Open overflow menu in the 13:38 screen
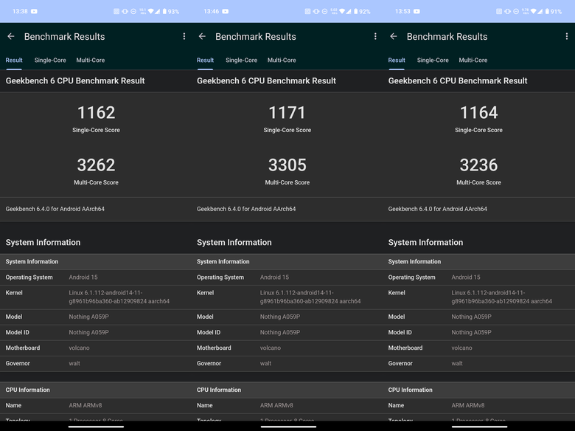Screen dimensions: 575x431 pos(184,36)
